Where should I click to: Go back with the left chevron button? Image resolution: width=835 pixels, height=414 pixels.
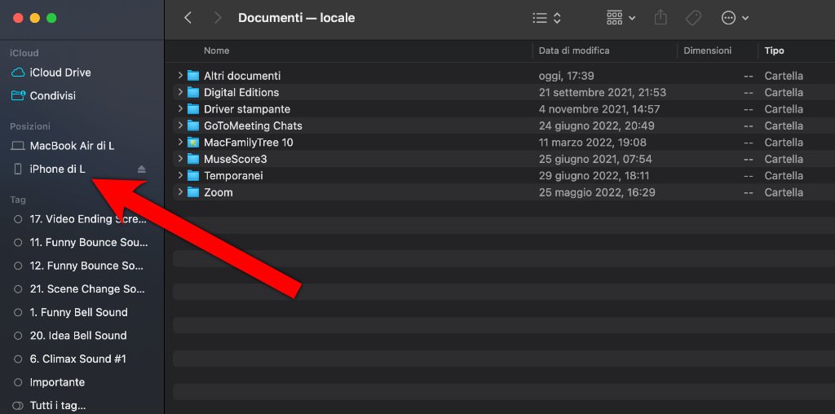[188, 18]
